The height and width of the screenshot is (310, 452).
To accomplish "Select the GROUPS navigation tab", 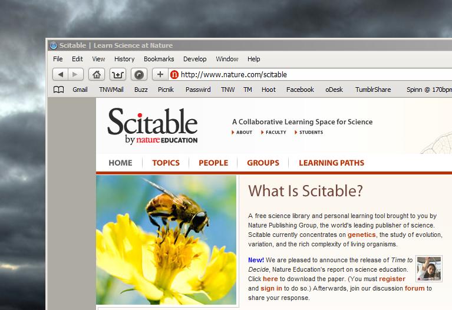I will tap(263, 163).
